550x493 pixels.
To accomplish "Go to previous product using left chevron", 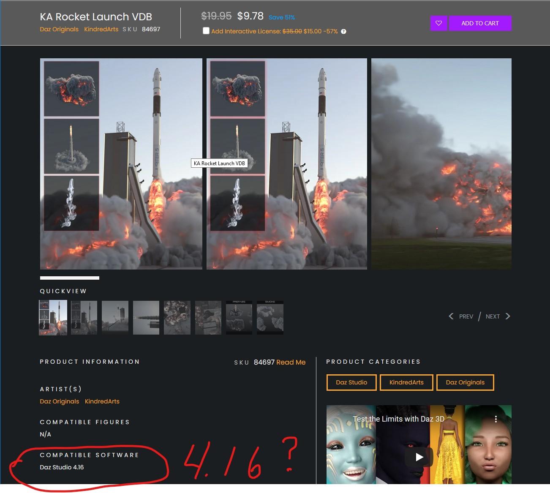I will [451, 316].
